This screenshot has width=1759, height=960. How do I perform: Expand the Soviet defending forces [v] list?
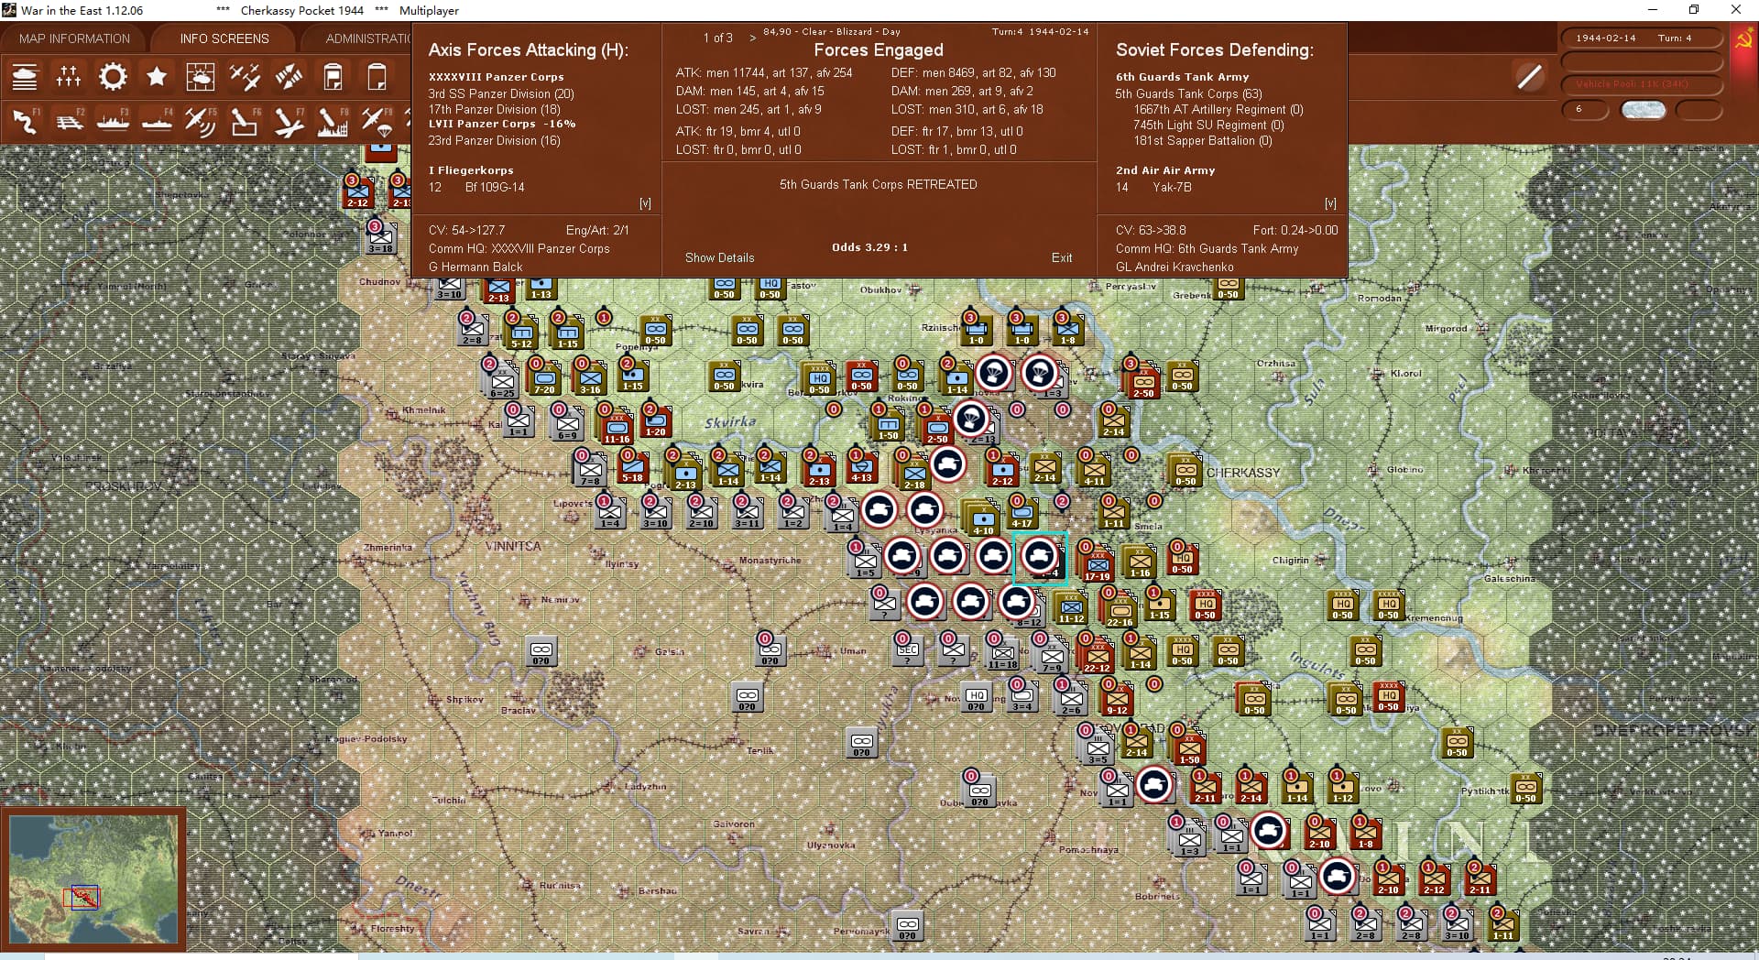pyautogui.click(x=1330, y=203)
